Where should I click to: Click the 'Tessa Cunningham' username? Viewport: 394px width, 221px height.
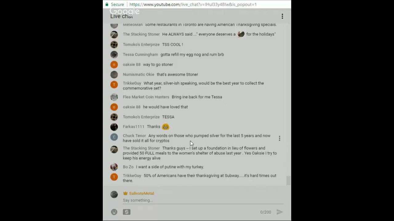[x=140, y=55]
